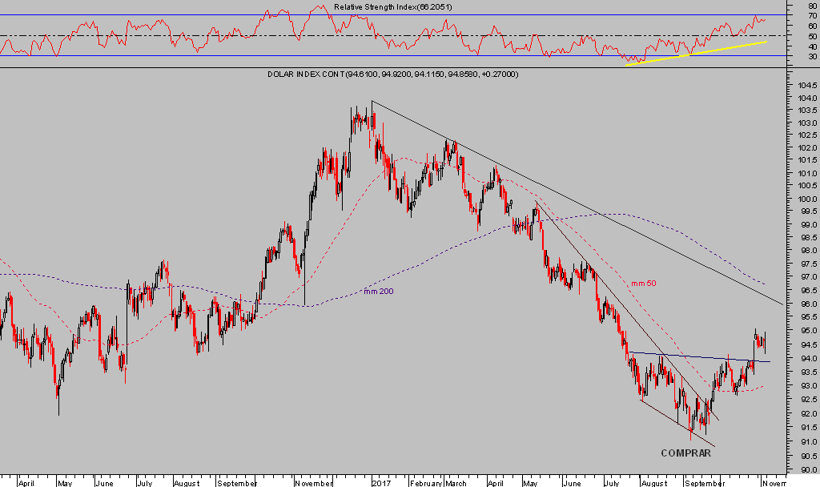This screenshot has height=487, width=820.
Task: Click the 30 level on RSI axis
Action: pyautogui.click(x=813, y=57)
